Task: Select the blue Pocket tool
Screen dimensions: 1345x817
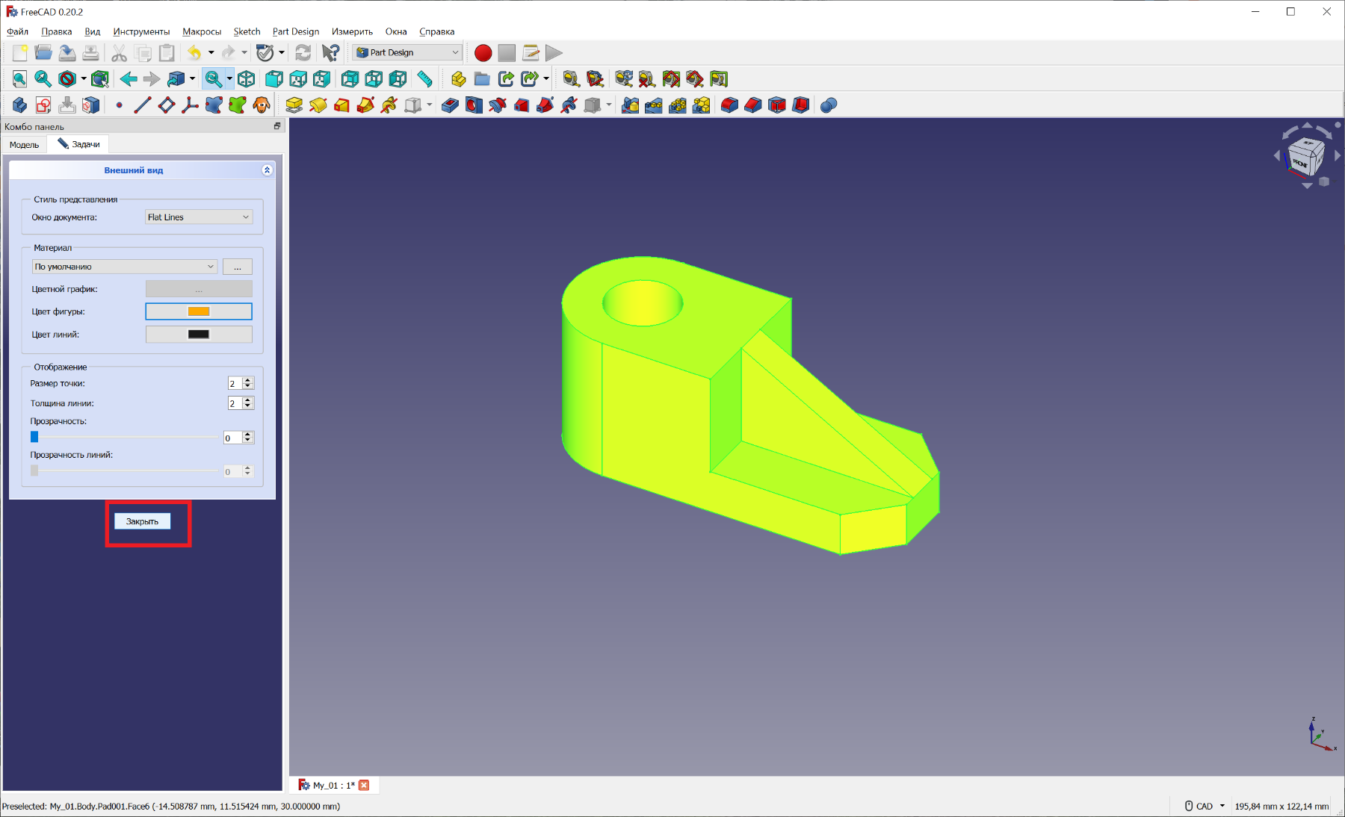Action: (x=450, y=105)
